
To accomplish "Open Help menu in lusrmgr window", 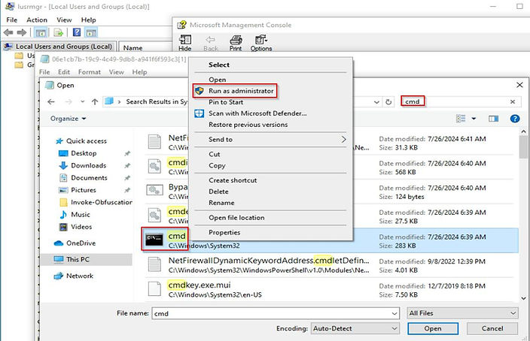I will (x=89, y=20).
